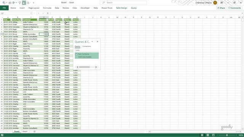
Task: Open the Formulas ribbon tab
Action: [x=47, y=8]
